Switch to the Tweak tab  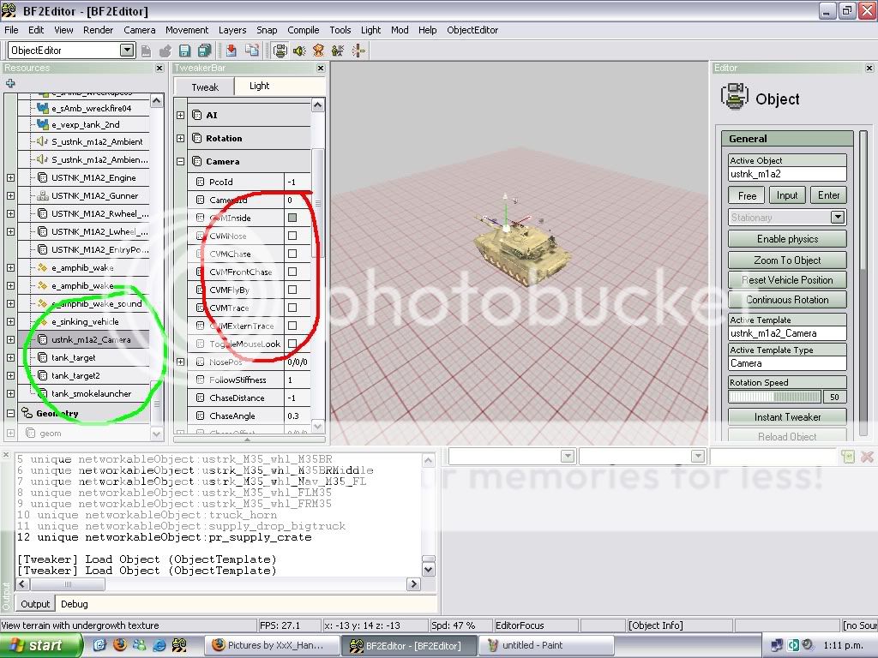[205, 87]
